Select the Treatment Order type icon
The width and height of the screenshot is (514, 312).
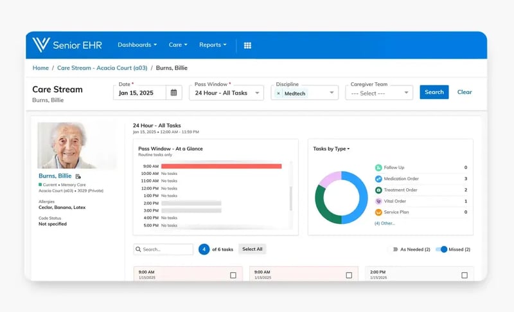click(378, 190)
